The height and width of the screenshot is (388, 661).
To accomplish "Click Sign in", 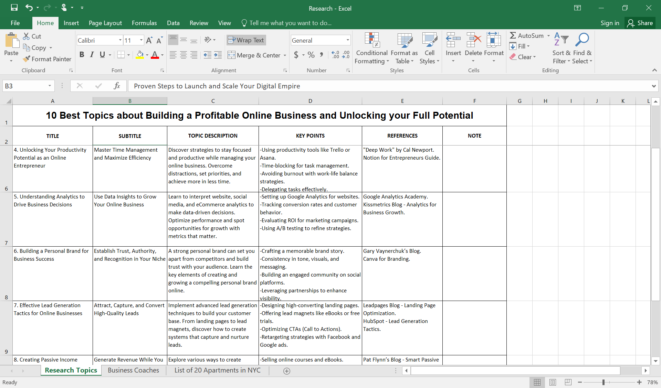I will tap(610, 23).
